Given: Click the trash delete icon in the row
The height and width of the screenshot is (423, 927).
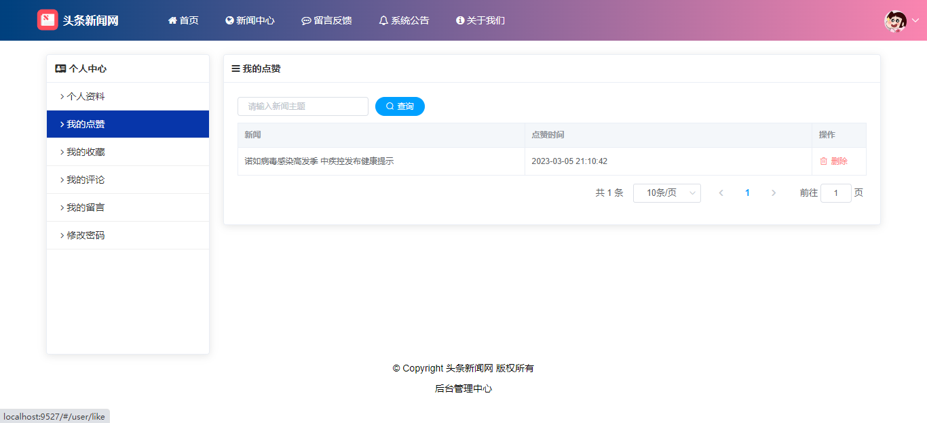Looking at the screenshot, I should tap(824, 161).
